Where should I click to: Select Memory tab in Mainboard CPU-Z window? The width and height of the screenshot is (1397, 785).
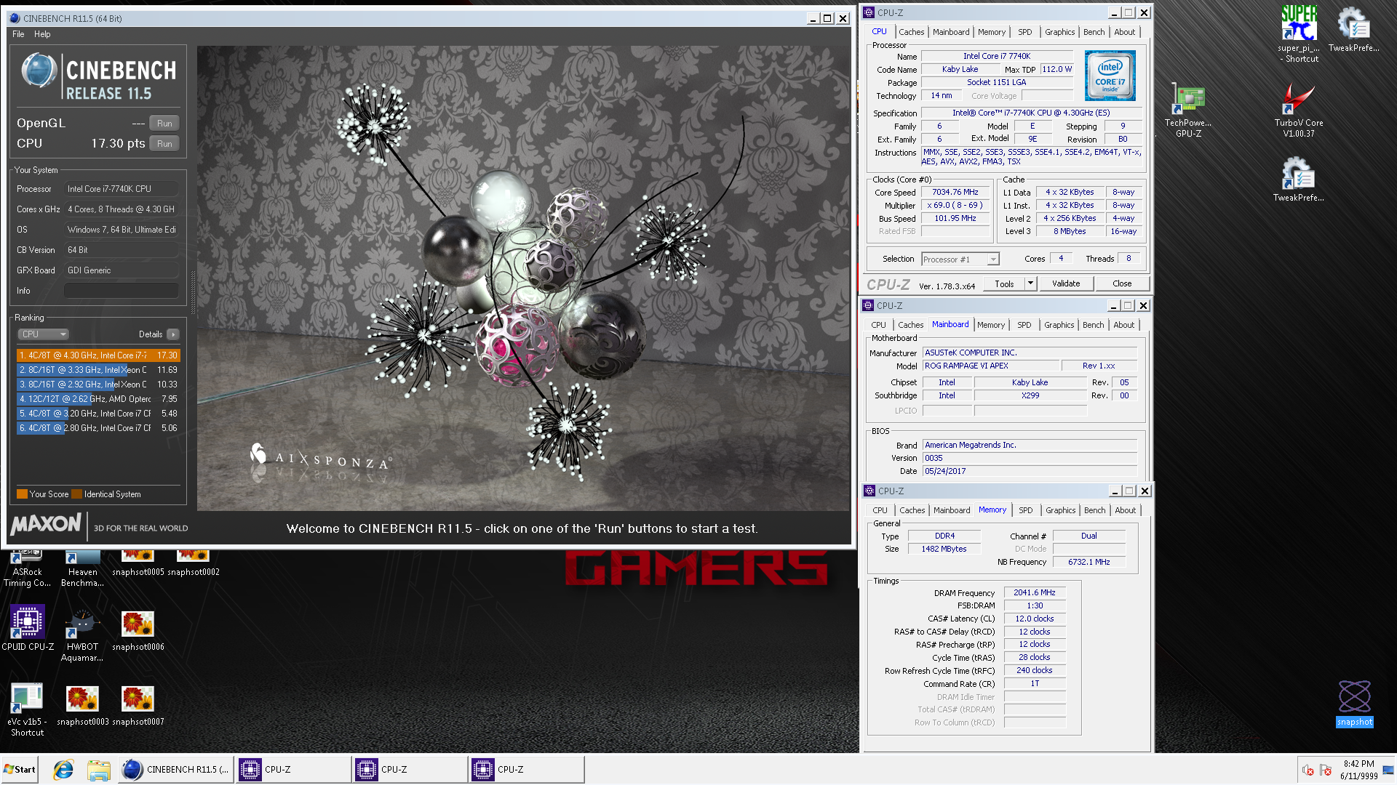coord(990,325)
